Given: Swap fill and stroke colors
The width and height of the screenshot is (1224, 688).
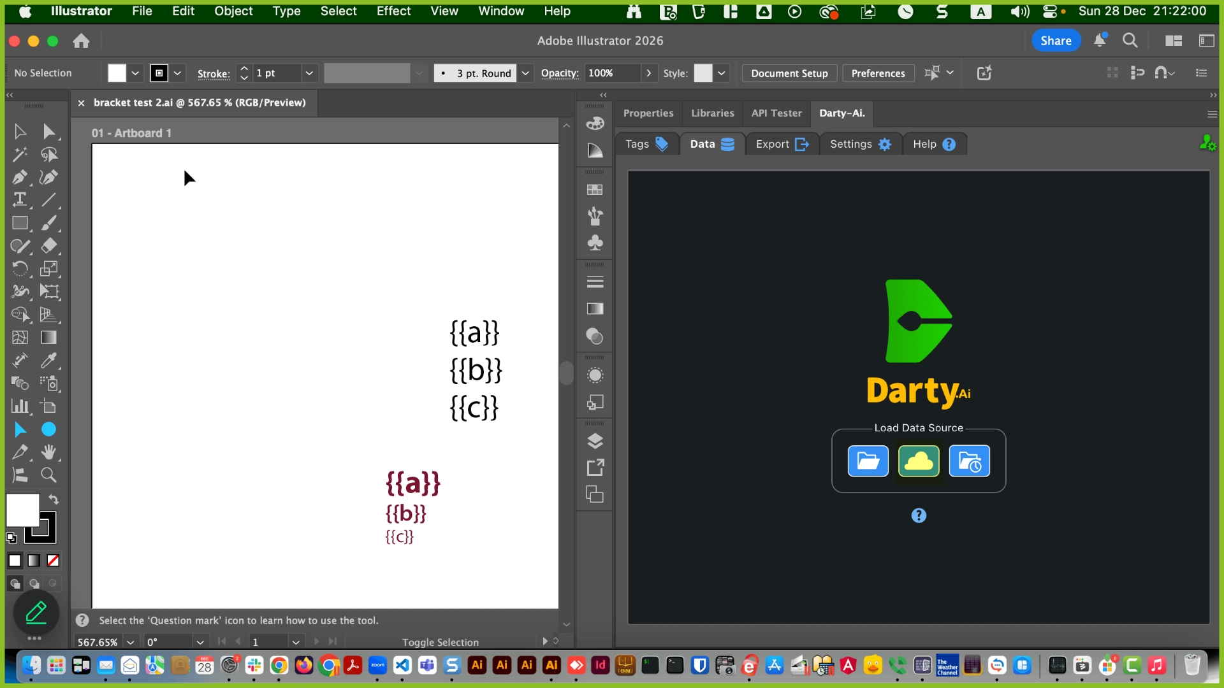Looking at the screenshot, I should pyautogui.click(x=54, y=500).
